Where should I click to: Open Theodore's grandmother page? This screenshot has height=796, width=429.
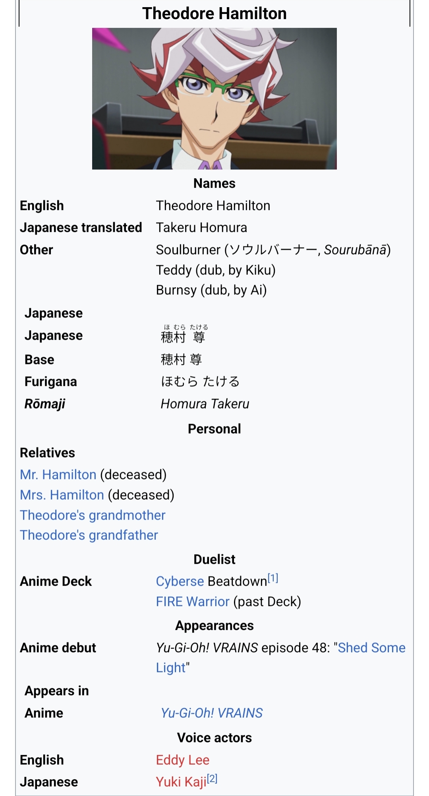[x=93, y=515]
